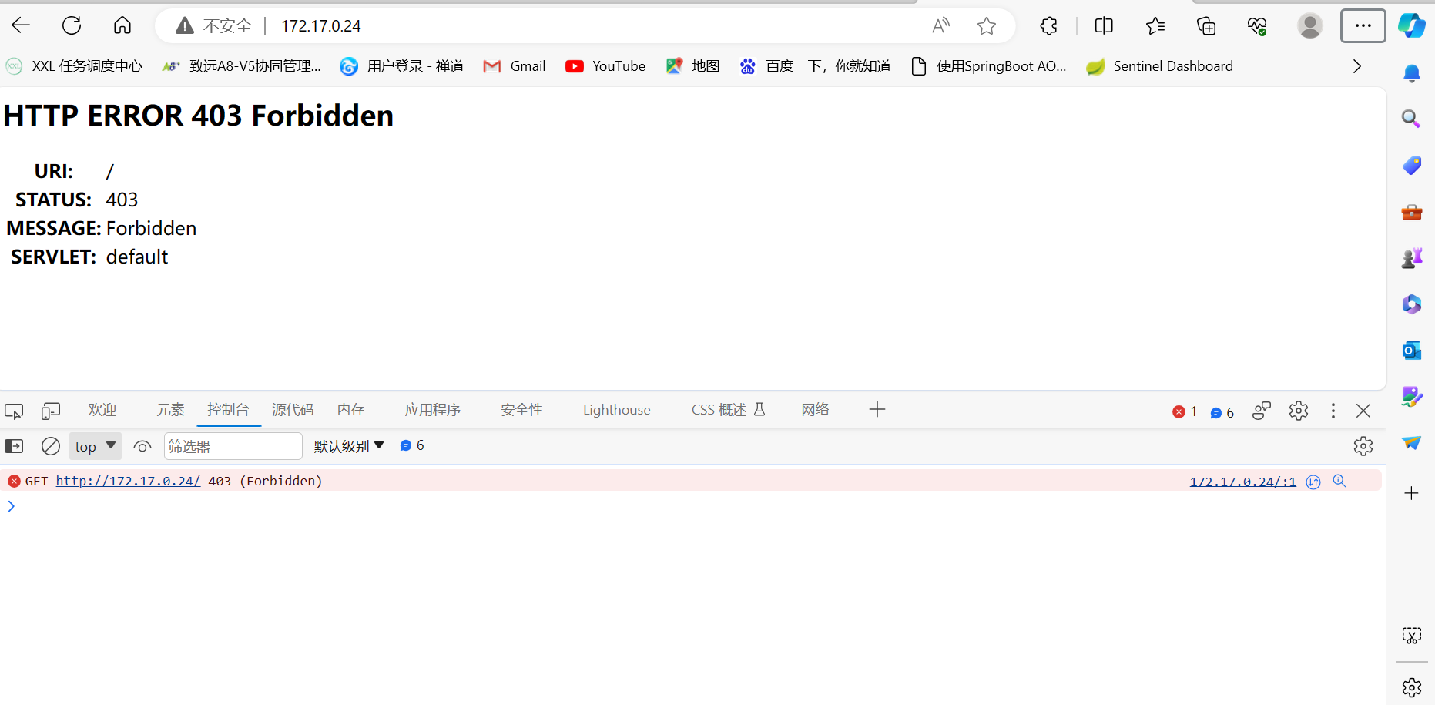Create live expression with the eye icon
Viewport: 1435px width, 705px height.
click(x=142, y=446)
